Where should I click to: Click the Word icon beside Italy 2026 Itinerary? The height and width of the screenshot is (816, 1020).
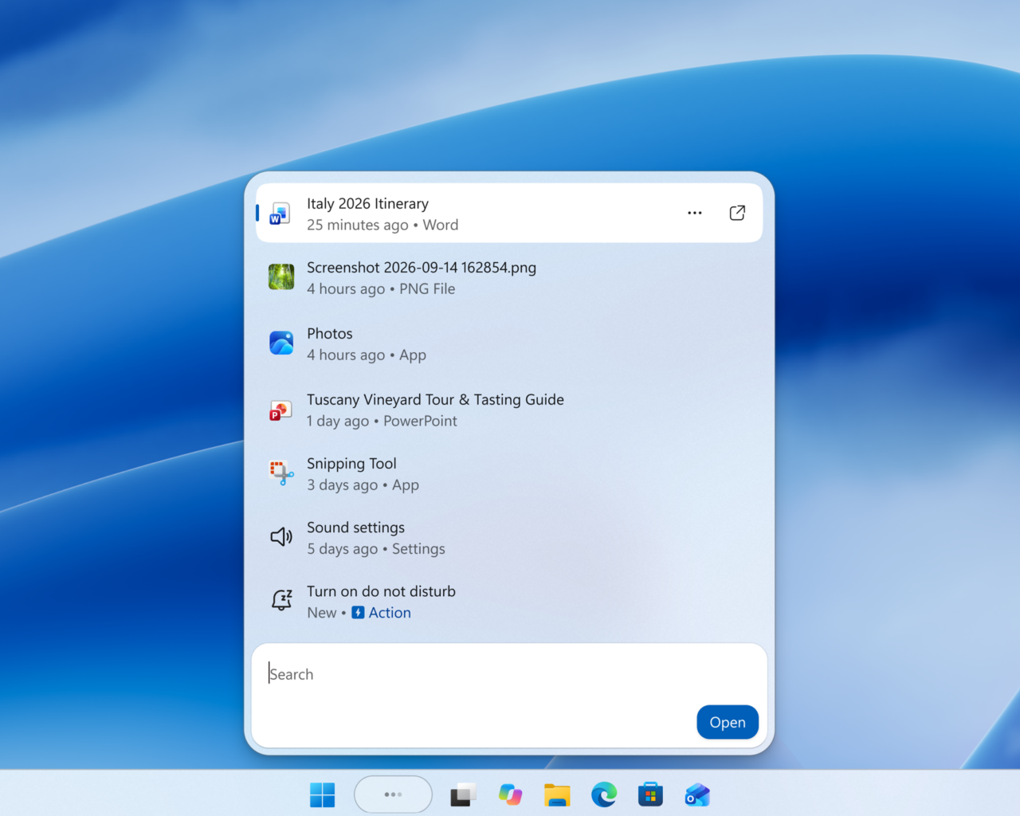click(280, 214)
